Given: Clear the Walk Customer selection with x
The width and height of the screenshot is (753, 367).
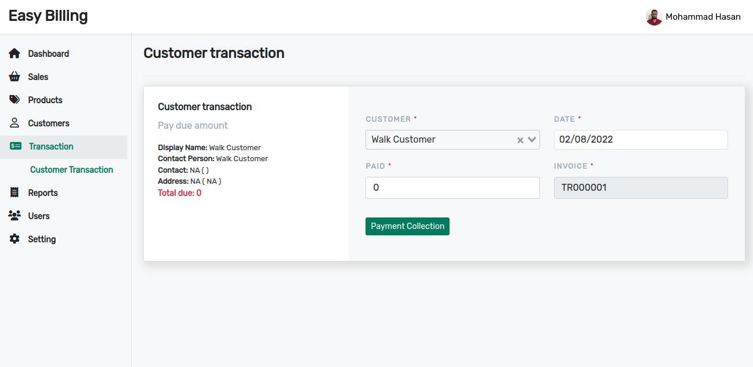Looking at the screenshot, I should click(520, 140).
